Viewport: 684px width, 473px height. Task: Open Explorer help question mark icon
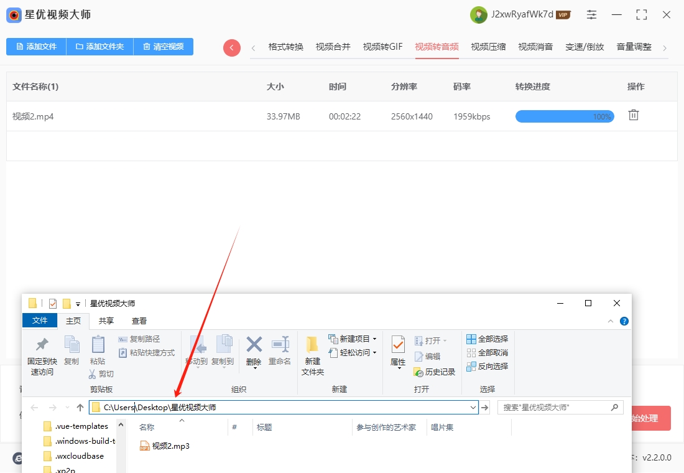[x=624, y=321]
